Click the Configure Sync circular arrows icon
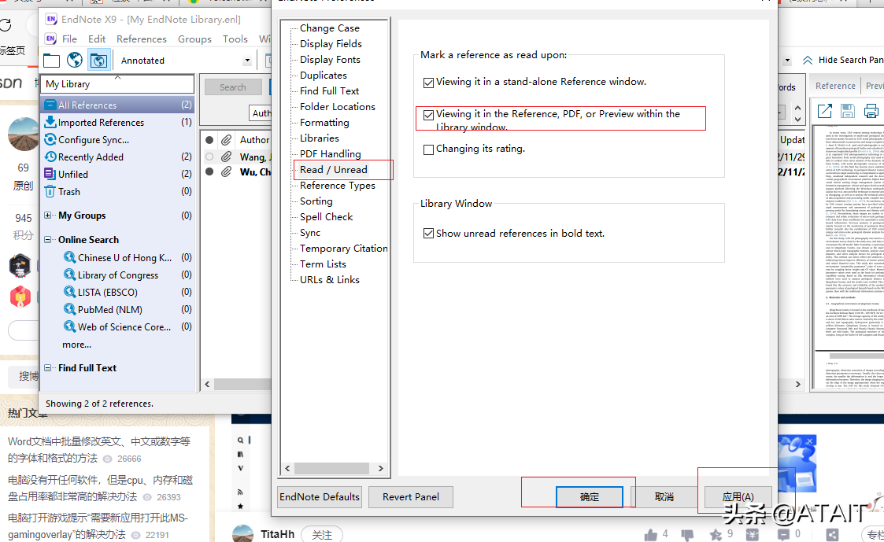Viewport: 884px width, 542px height. pyautogui.click(x=50, y=139)
